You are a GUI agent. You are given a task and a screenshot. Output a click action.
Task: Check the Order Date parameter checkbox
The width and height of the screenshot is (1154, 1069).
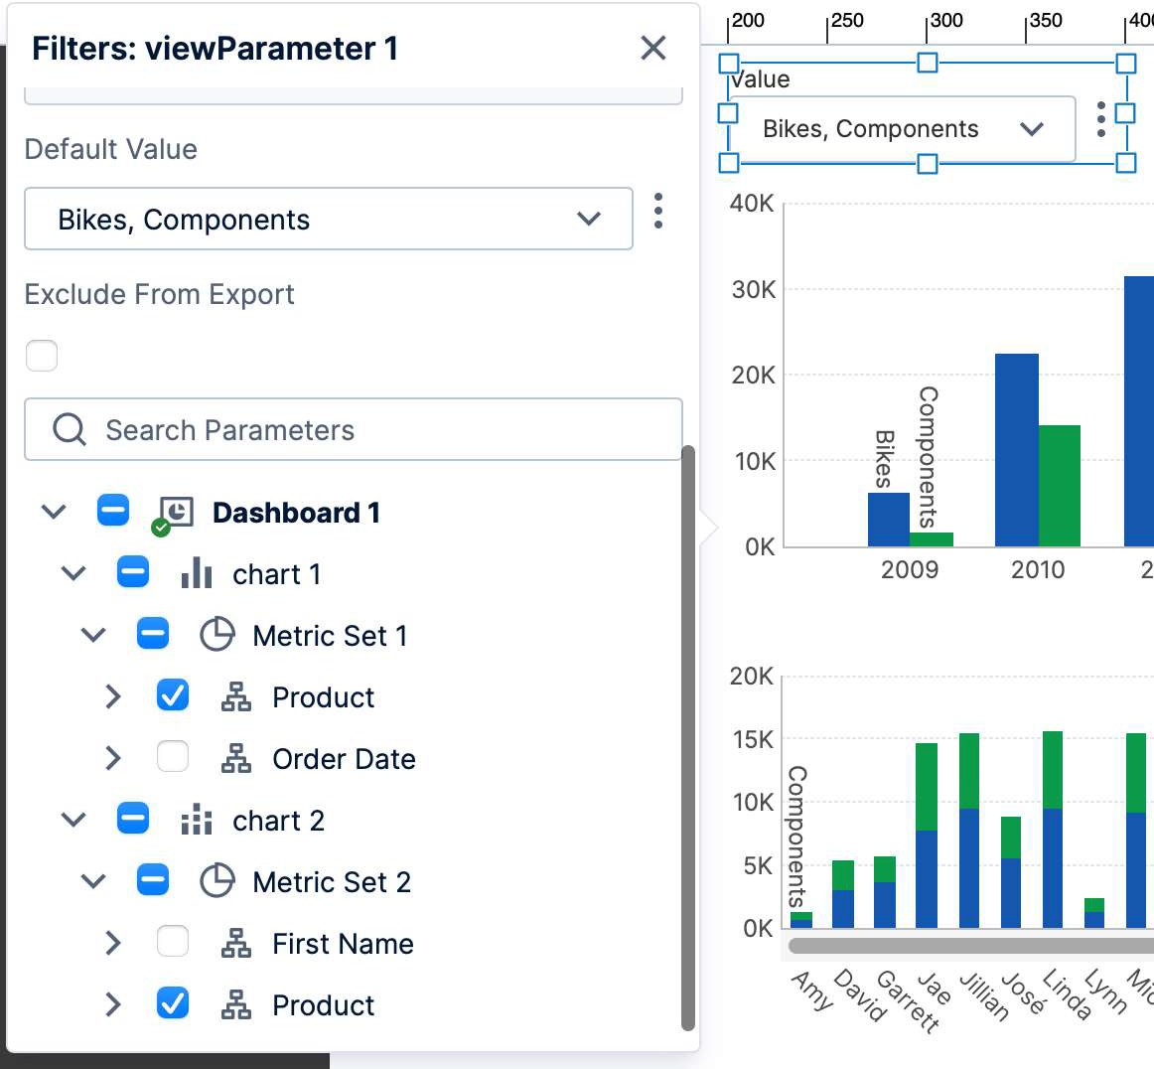(x=173, y=758)
